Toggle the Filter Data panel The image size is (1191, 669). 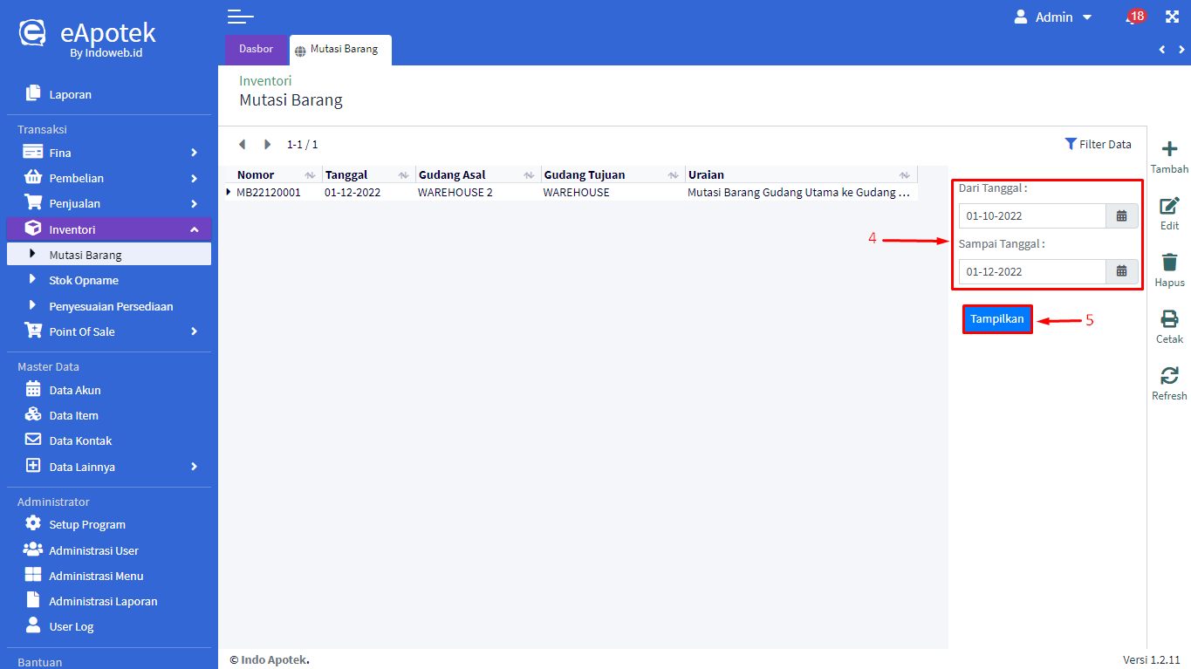click(x=1098, y=144)
